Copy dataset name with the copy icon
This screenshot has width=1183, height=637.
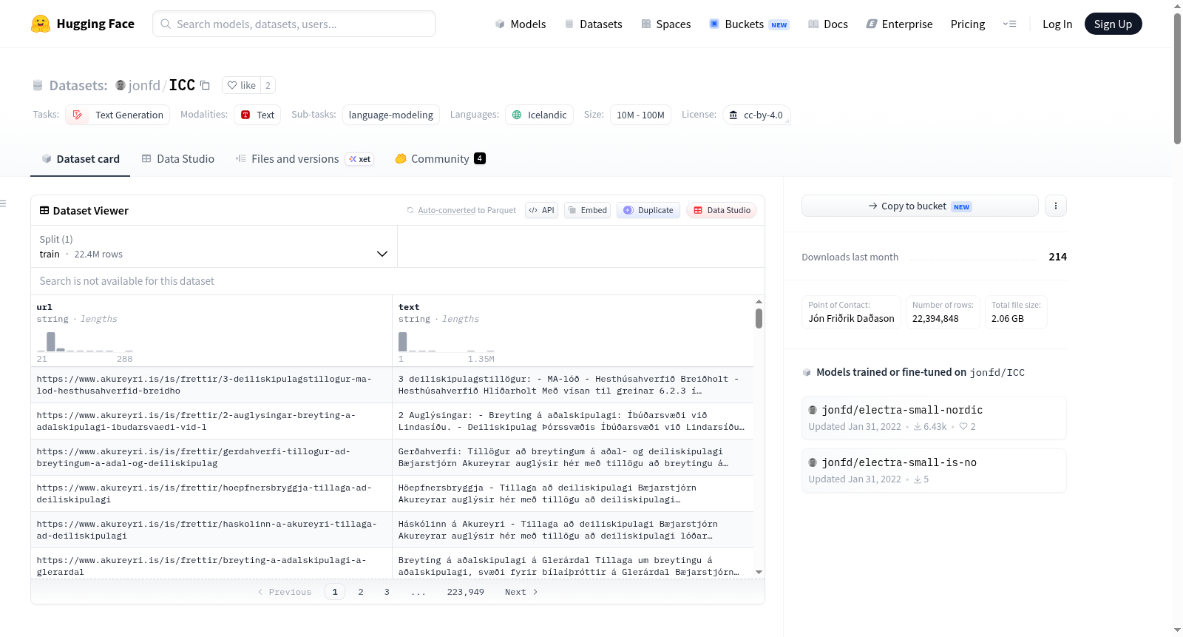point(206,85)
